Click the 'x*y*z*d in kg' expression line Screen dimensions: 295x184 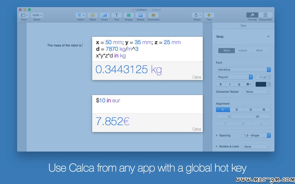111,56
